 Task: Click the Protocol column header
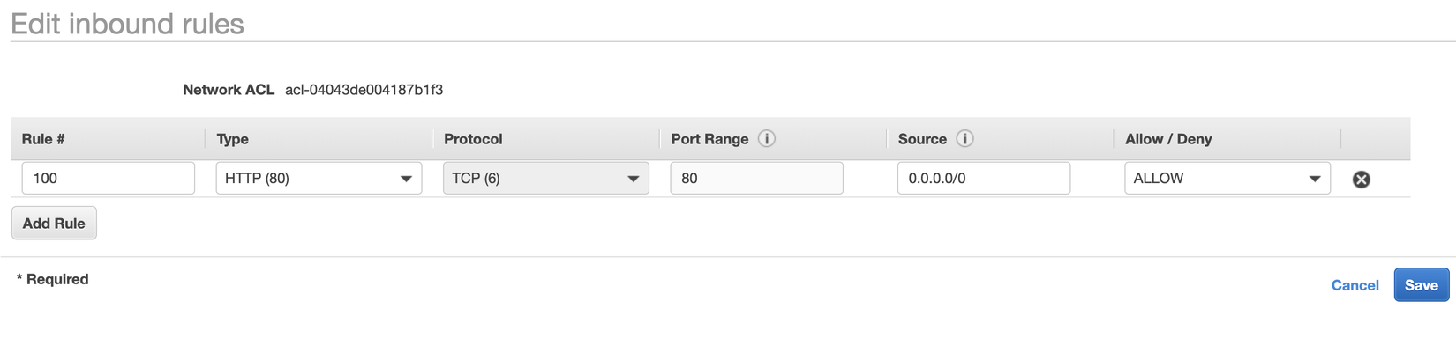click(x=473, y=139)
